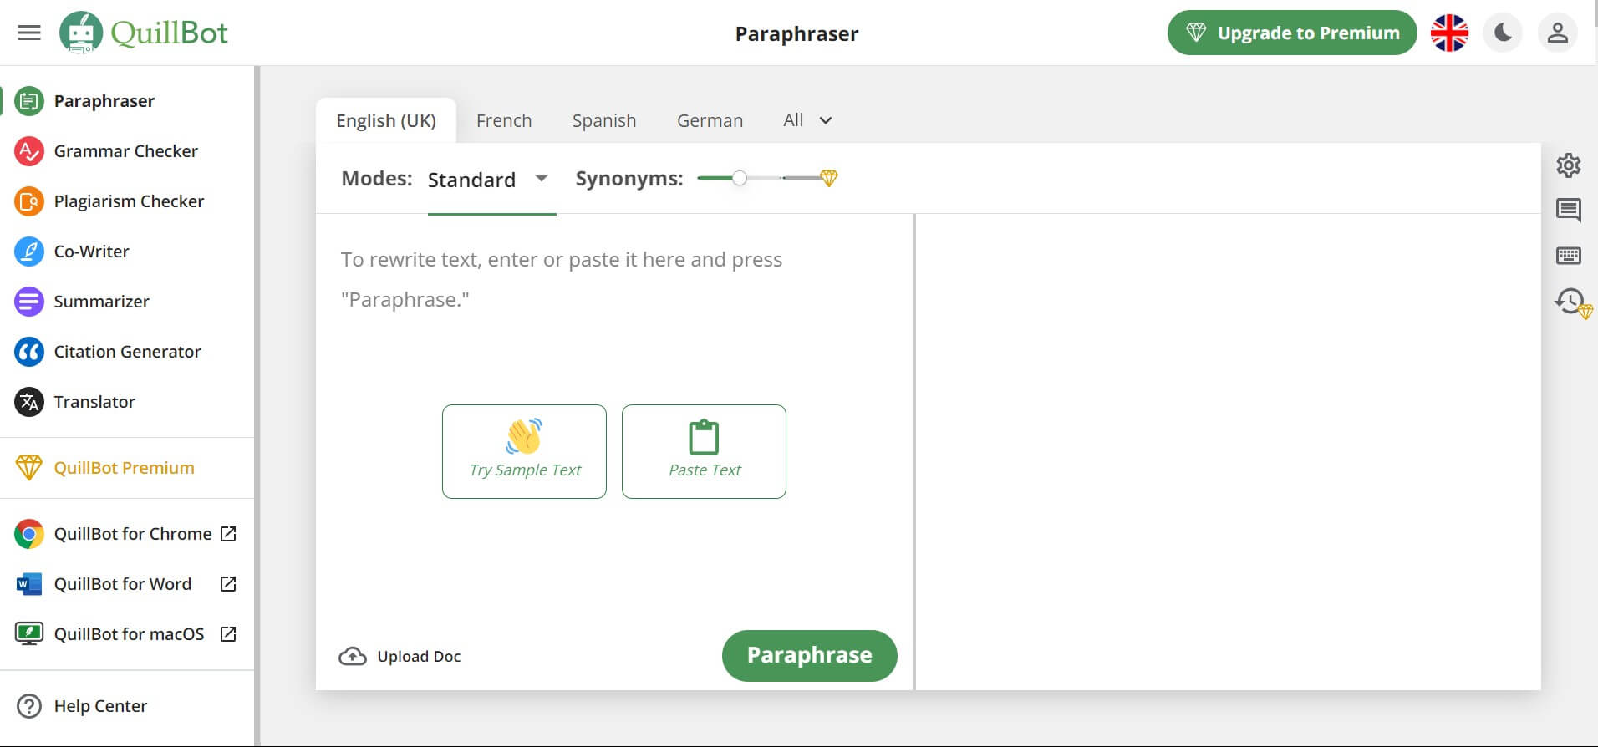1598x747 pixels.
Task: Click the UK flag language icon
Action: click(1449, 33)
